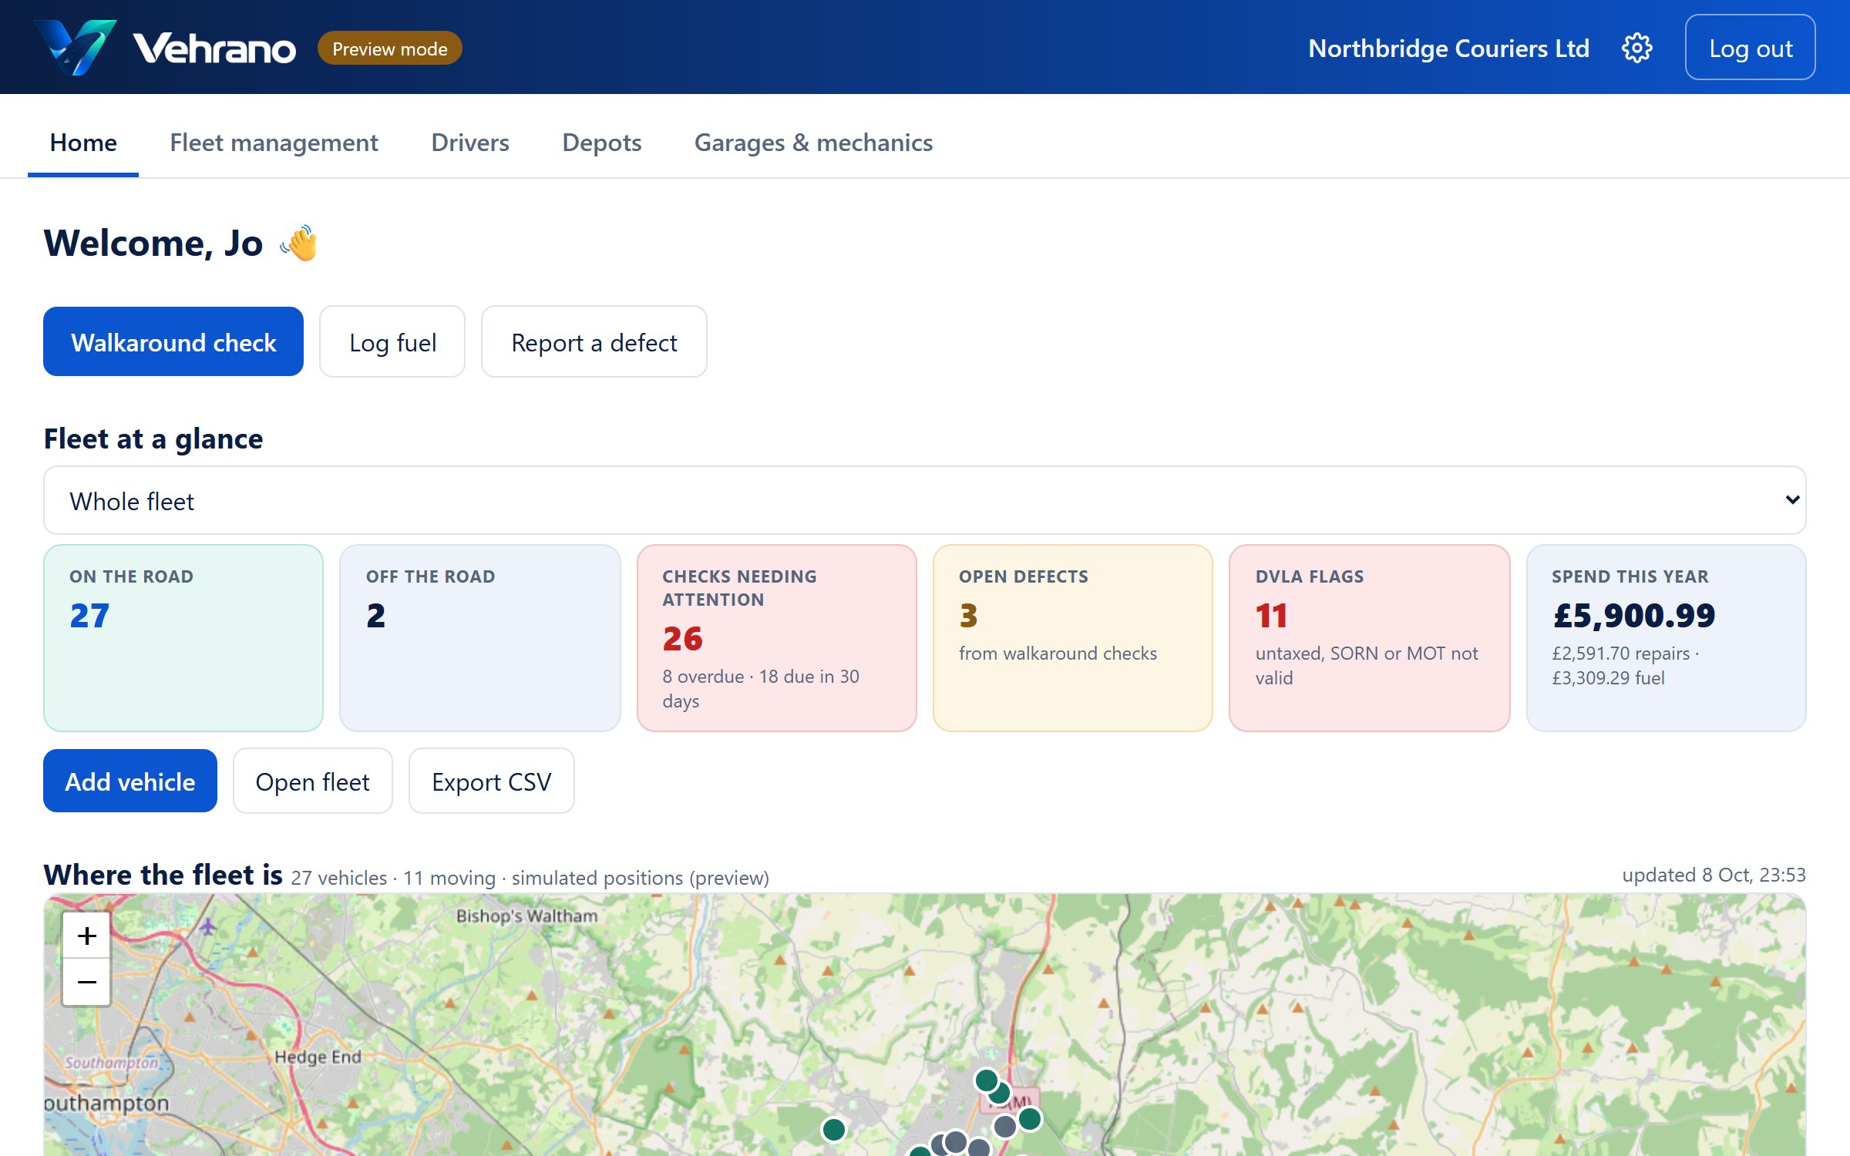The width and height of the screenshot is (1850, 1156).
Task: Zoom out on the fleet map
Action: pyautogui.click(x=86, y=982)
